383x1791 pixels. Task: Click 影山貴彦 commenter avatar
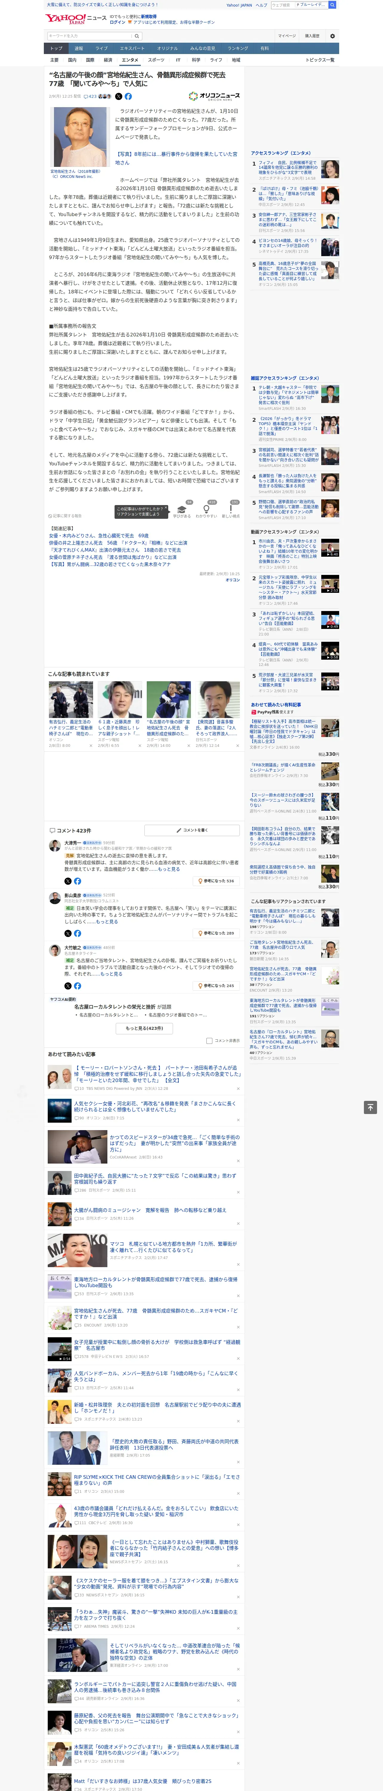(x=54, y=898)
